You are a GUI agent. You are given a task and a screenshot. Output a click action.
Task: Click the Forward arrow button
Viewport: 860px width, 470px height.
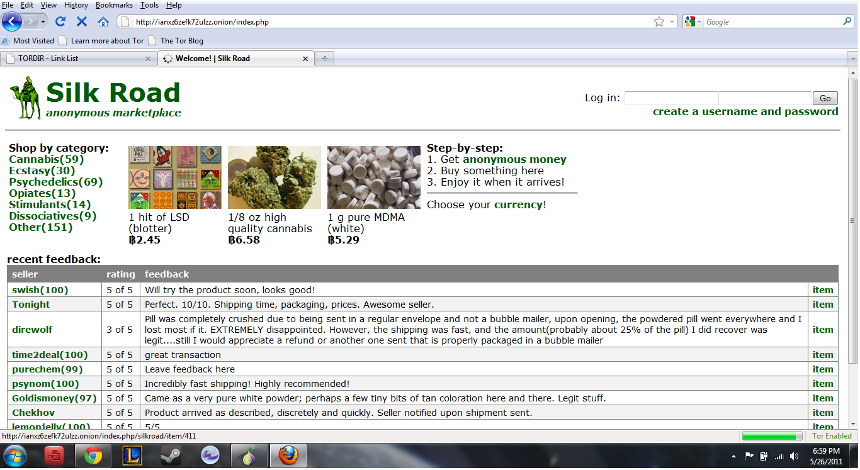tap(31, 21)
